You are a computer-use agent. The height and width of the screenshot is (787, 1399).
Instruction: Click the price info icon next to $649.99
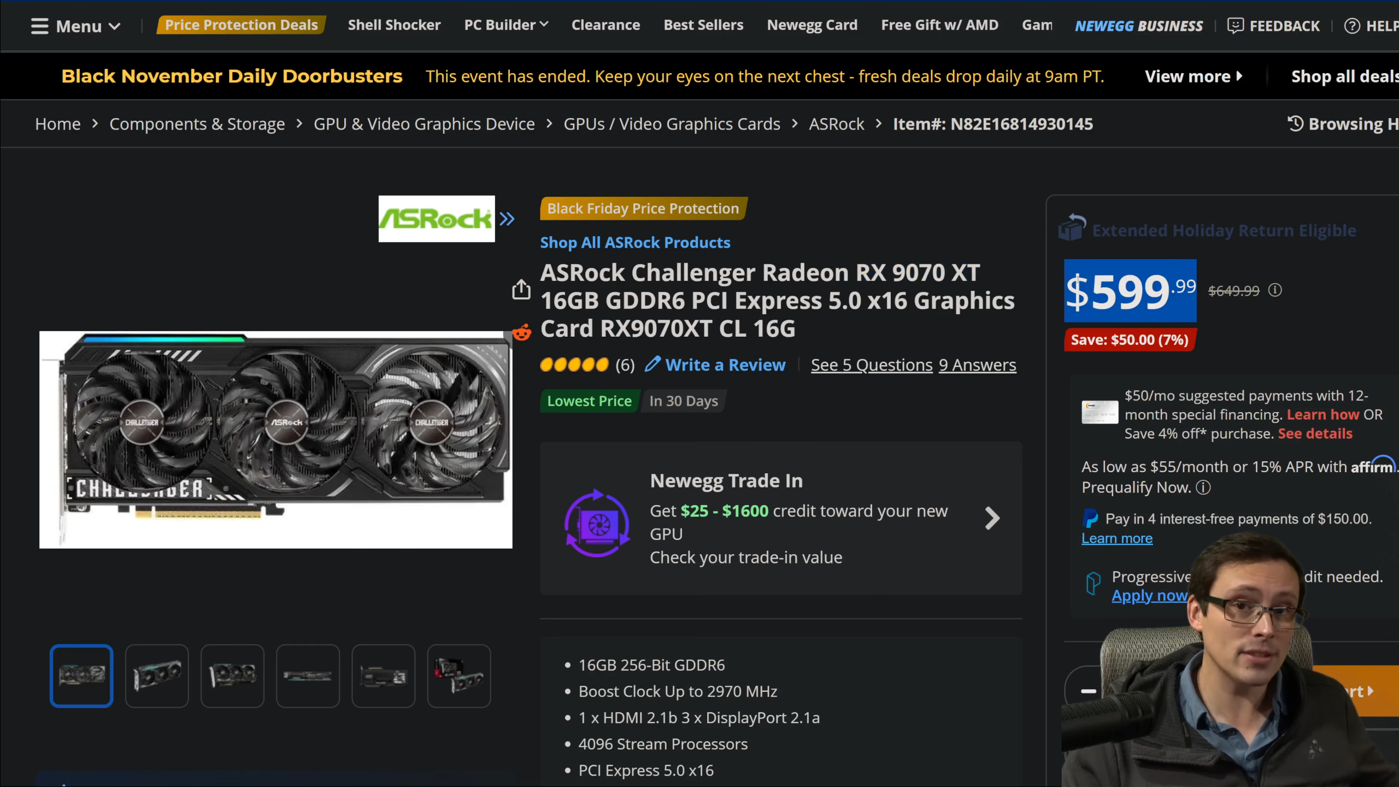click(x=1275, y=290)
